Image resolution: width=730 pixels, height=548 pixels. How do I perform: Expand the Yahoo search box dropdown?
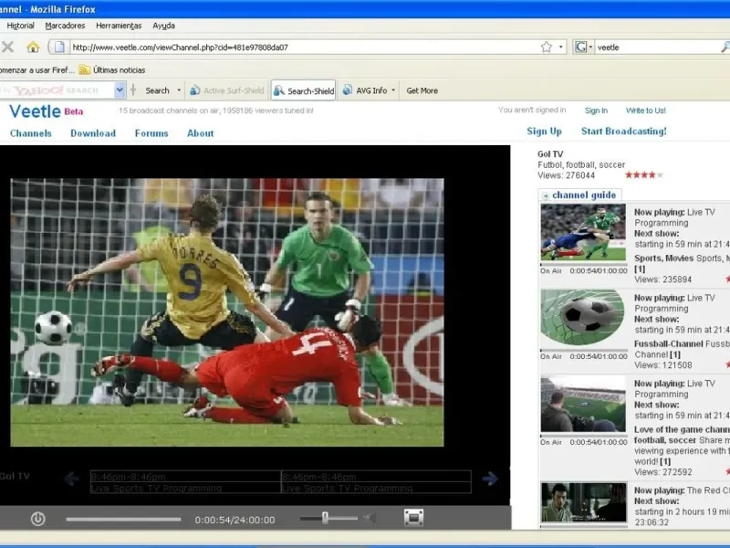120,90
